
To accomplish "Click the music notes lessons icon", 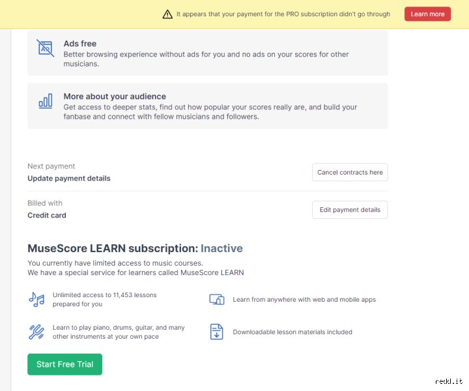I will (36, 299).
